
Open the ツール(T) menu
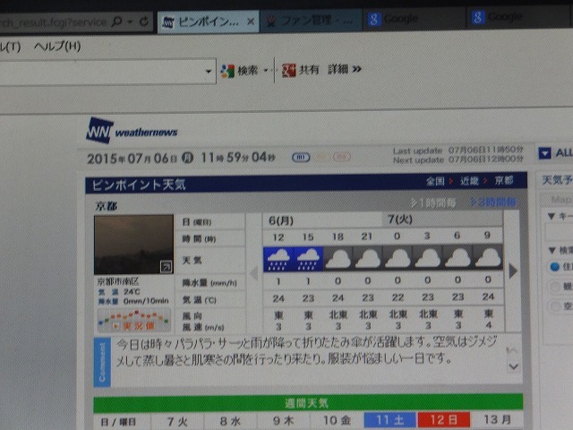[9, 47]
